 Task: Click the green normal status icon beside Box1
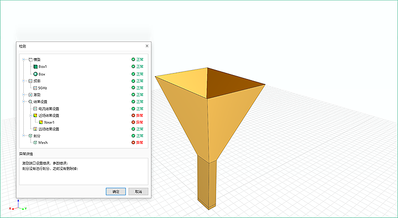(133, 66)
